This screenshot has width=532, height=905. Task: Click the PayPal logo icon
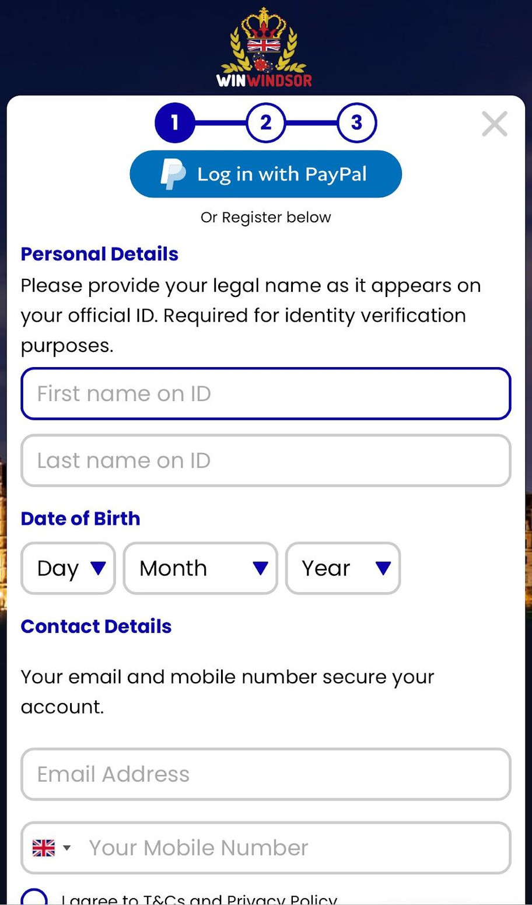(173, 174)
